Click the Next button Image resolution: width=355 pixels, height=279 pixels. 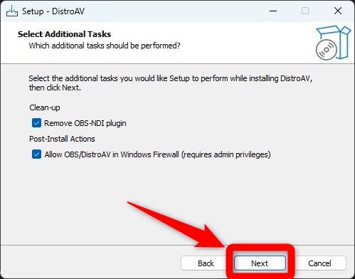tap(260, 263)
